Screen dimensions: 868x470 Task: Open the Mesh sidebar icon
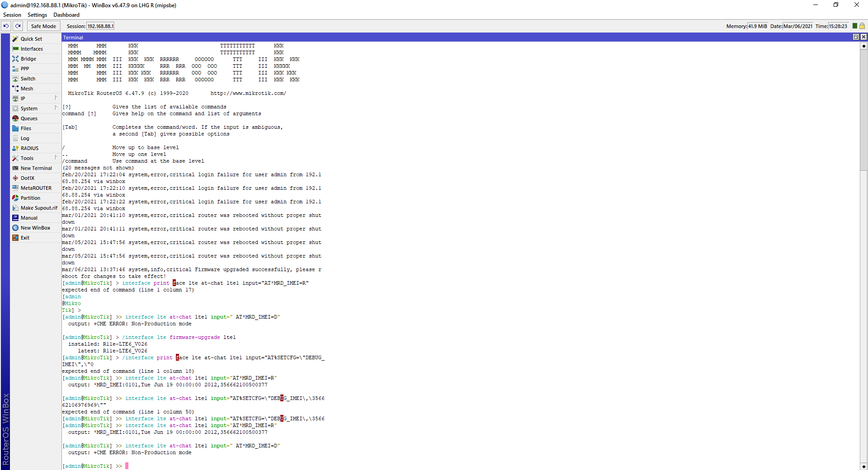15,89
